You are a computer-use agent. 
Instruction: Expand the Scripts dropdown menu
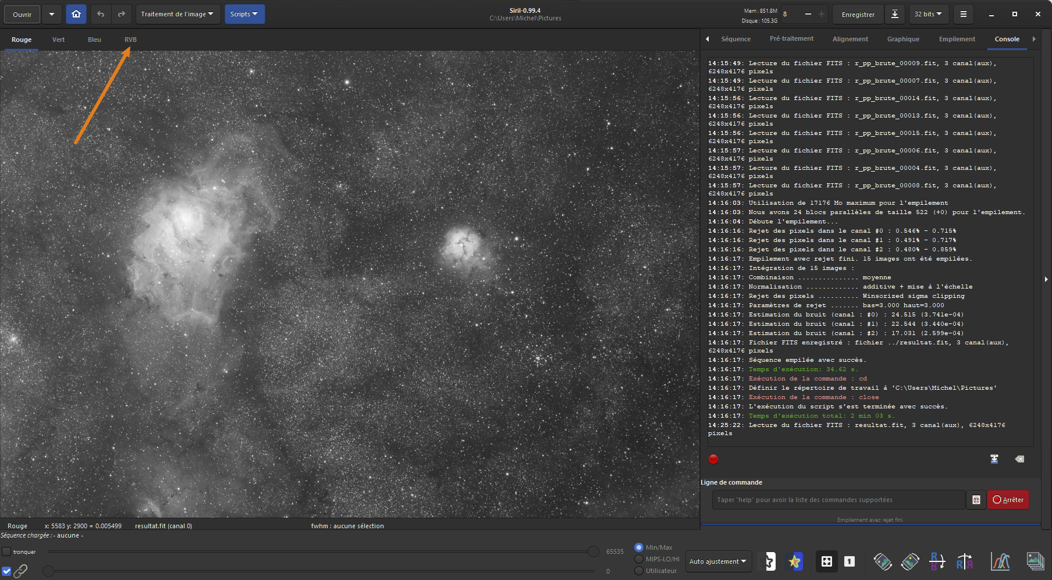coord(244,14)
